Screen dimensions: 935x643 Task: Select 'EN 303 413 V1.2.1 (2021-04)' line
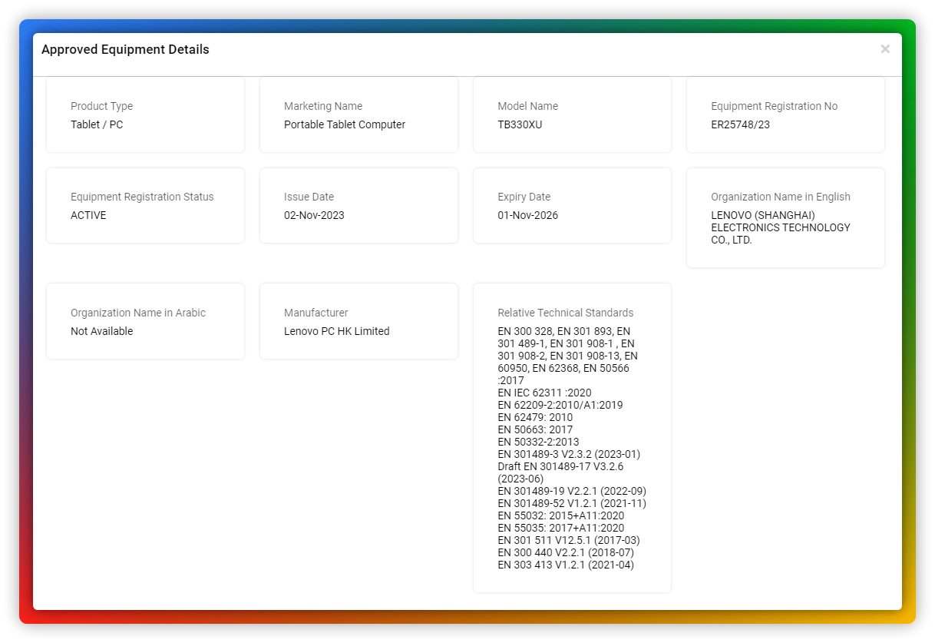566,565
